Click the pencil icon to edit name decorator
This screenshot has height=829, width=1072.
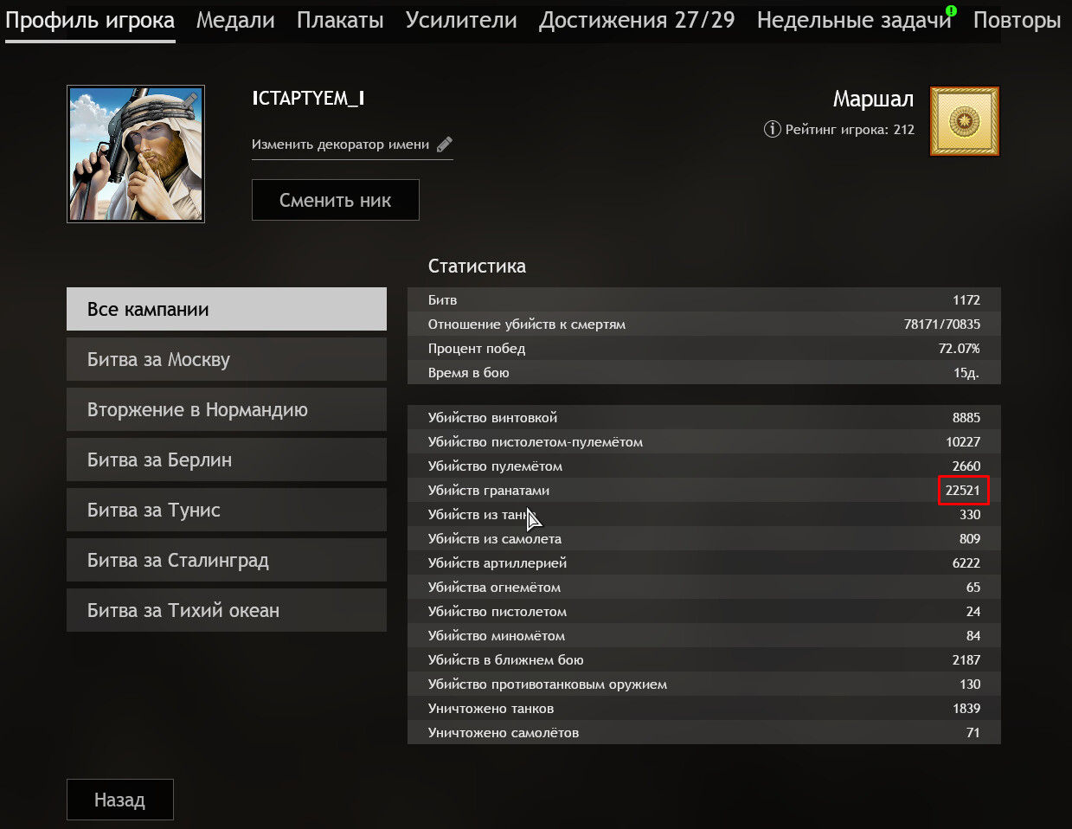point(445,145)
